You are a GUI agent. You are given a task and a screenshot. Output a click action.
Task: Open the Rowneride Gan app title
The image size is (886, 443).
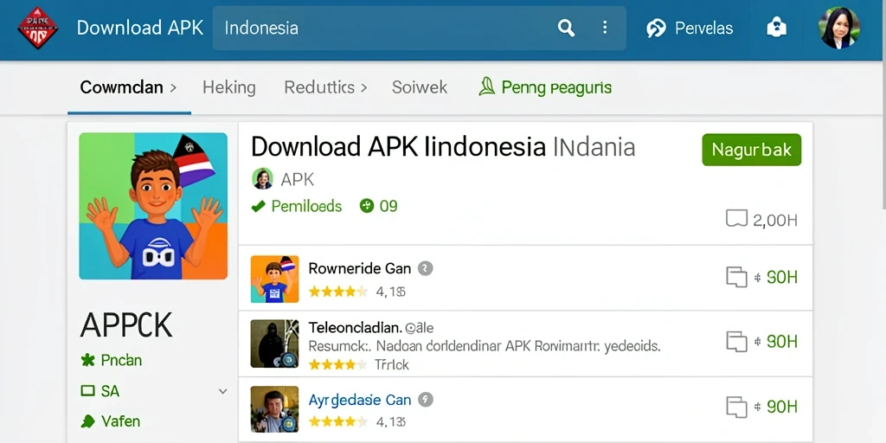[x=359, y=268]
